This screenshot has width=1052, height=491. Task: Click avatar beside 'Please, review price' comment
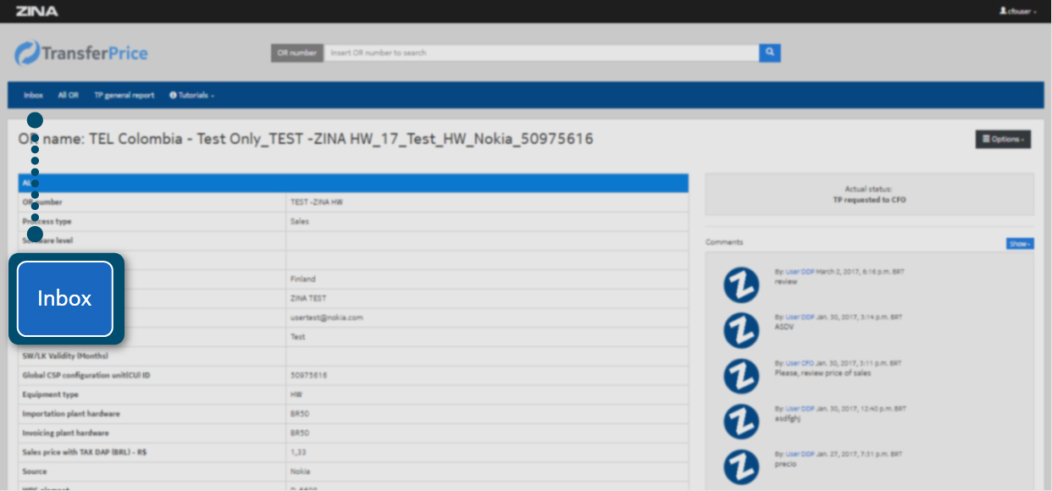click(741, 376)
